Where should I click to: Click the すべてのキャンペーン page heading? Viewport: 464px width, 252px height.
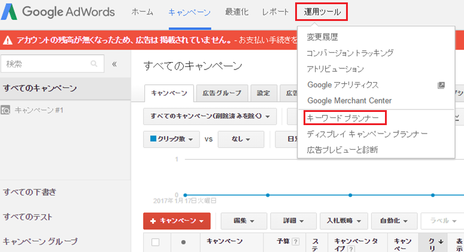point(193,66)
